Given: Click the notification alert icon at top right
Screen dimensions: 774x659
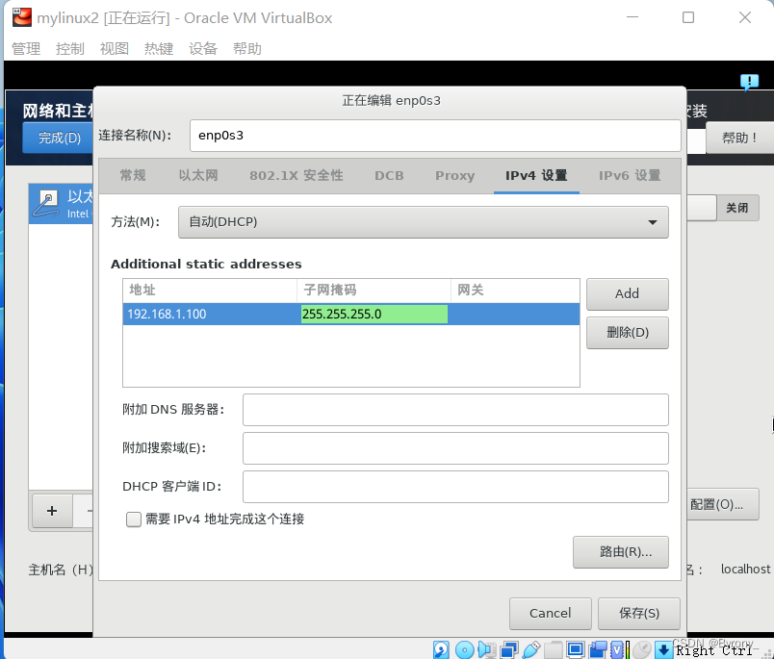Looking at the screenshot, I should [749, 82].
